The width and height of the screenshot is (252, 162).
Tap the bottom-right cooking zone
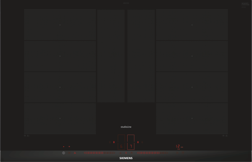coord(192,118)
